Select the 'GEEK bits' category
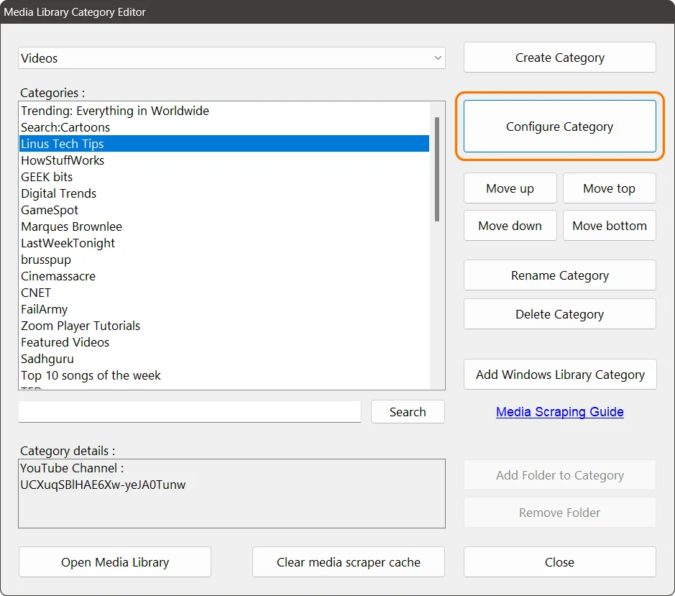 (224, 177)
